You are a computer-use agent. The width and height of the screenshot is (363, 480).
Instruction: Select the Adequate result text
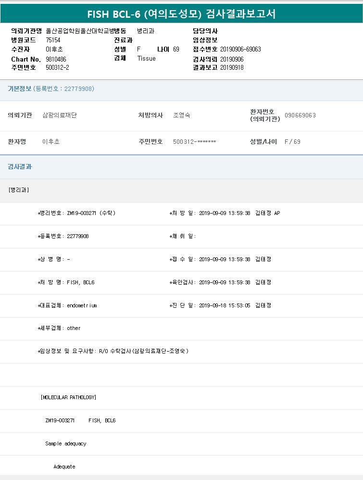[64, 467]
